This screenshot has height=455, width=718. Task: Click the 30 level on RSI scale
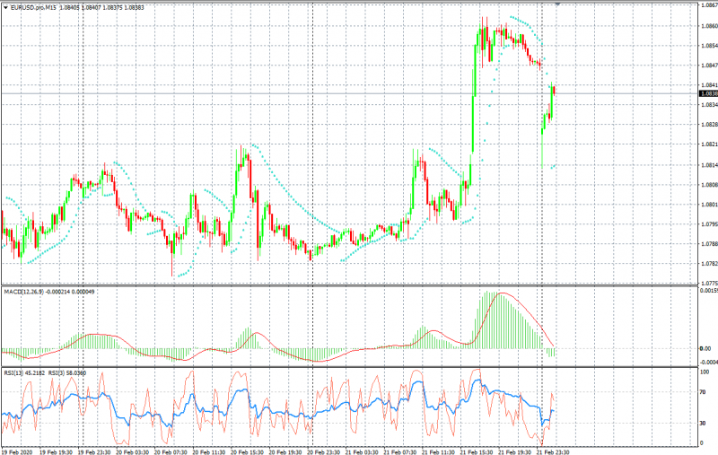pos(703,422)
